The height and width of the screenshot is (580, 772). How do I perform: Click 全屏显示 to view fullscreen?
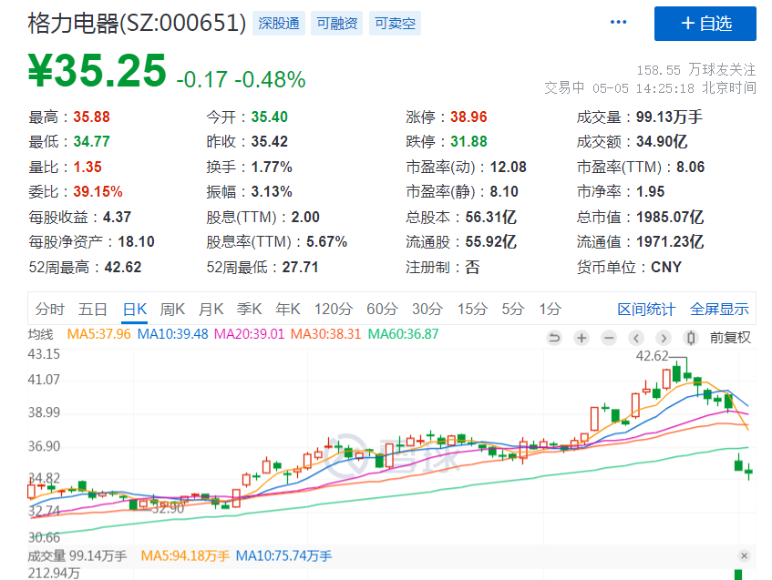(719, 309)
